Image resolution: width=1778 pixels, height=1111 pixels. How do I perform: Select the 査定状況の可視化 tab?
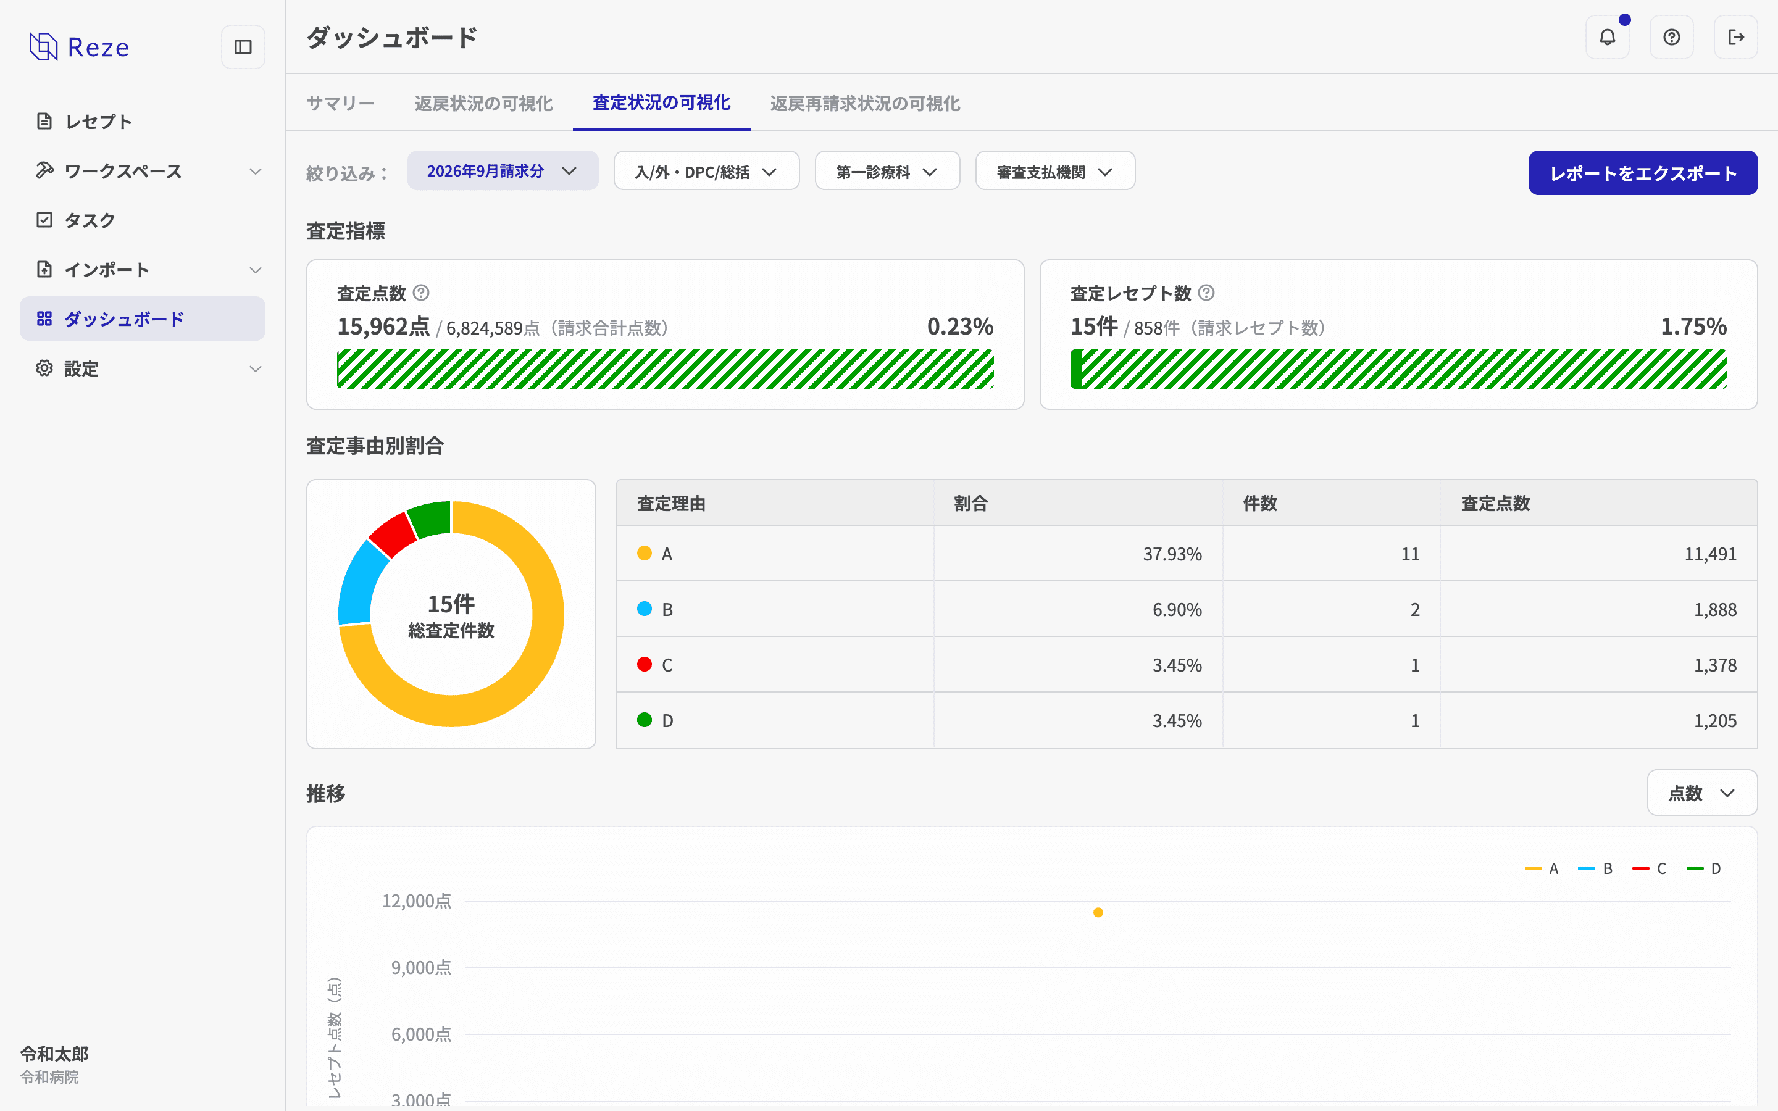(661, 103)
